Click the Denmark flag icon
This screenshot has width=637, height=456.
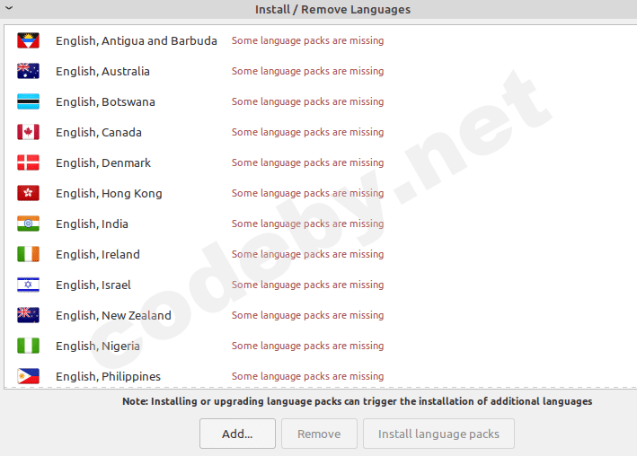[28, 162]
